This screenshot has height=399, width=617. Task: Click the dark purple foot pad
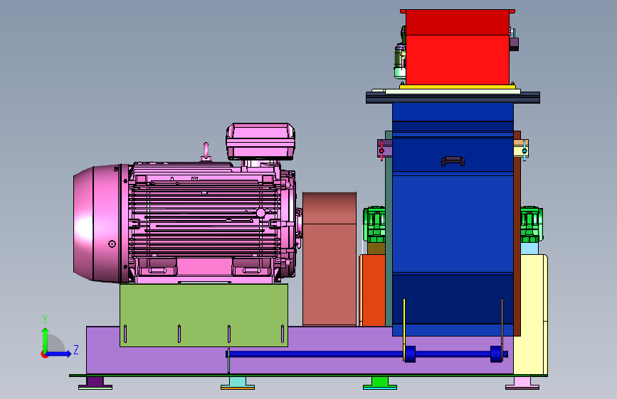(95, 383)
